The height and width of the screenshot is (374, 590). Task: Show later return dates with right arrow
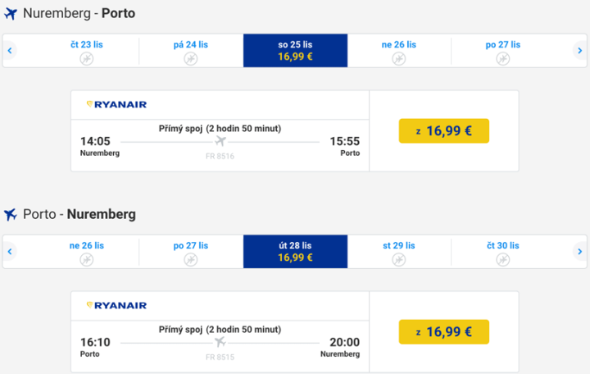click(x=579, y=252)
